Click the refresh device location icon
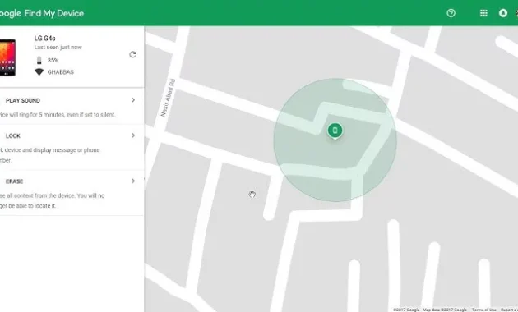 133,54
